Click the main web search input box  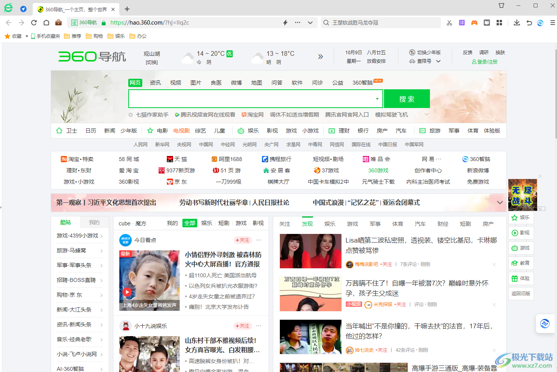pyautogui.click(x=252, y=99)
